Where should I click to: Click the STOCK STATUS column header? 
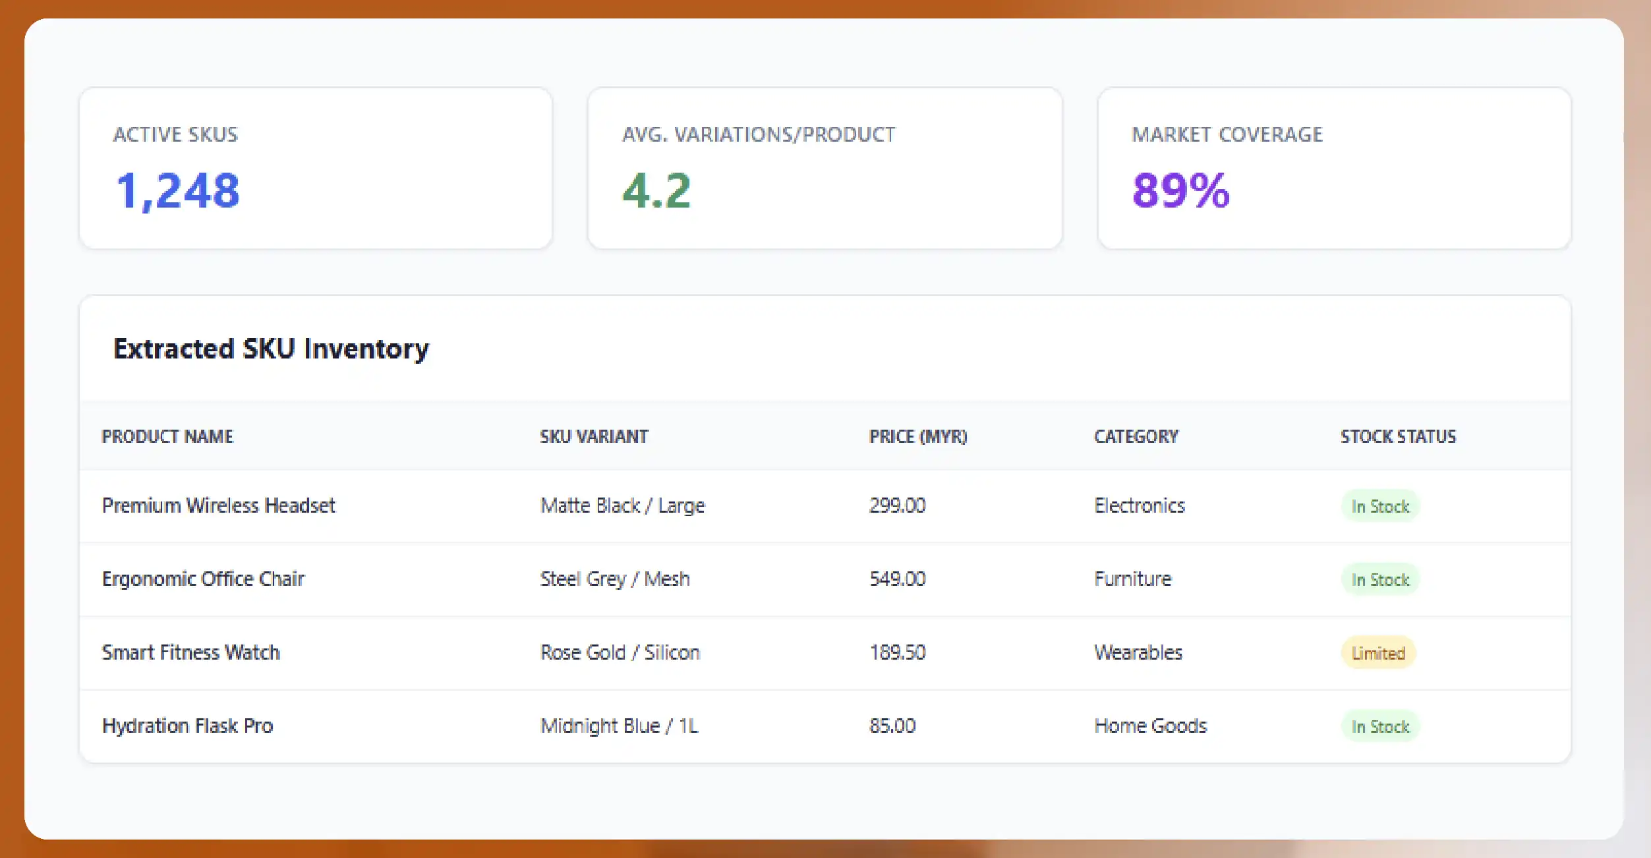1398,436
